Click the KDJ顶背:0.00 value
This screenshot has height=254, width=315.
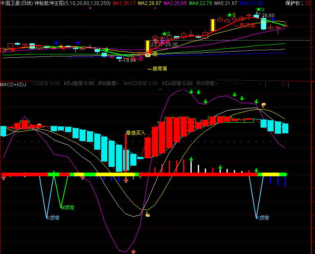[x=177, y=83]
